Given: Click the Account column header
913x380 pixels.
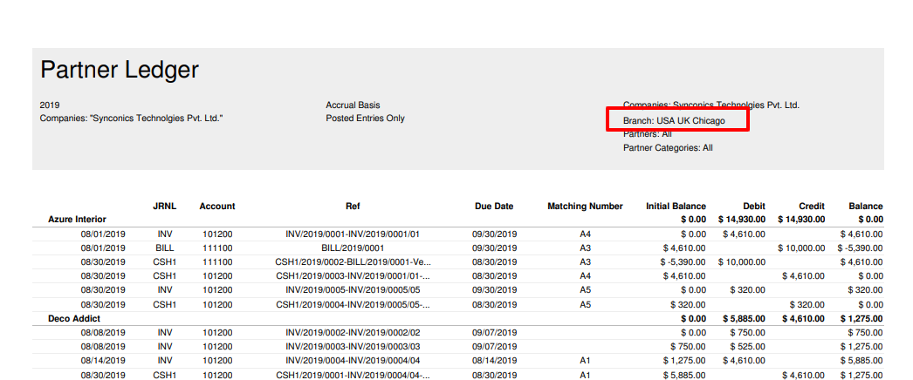Looking at the screenshot, I should point(216,207).
